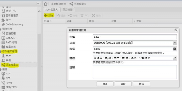Open RAID 管理 in the sidebar
Viewport: 182px width, 91px height.
pos(9,42)
